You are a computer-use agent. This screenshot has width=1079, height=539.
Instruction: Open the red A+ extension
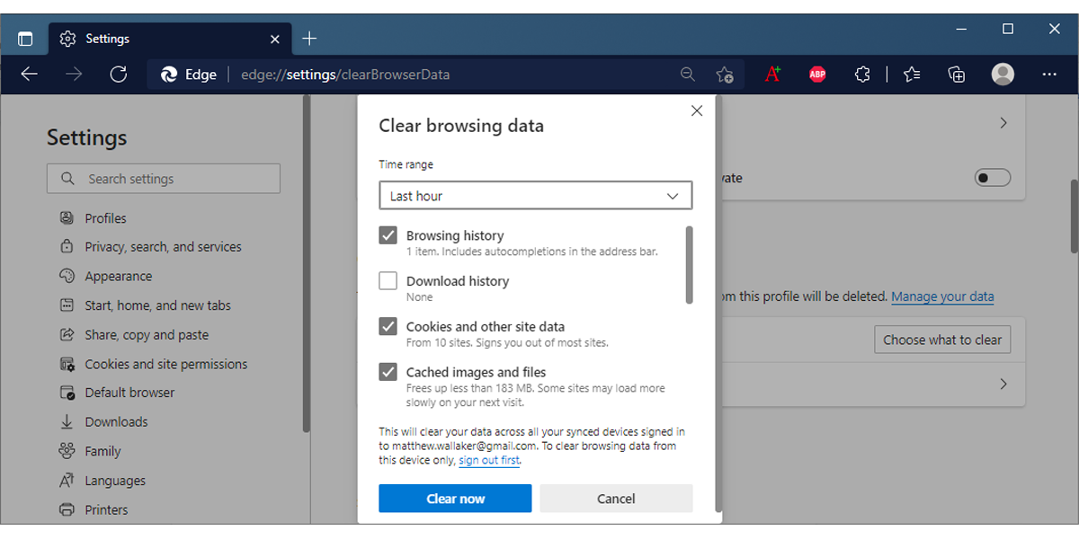tap(771, 75)
